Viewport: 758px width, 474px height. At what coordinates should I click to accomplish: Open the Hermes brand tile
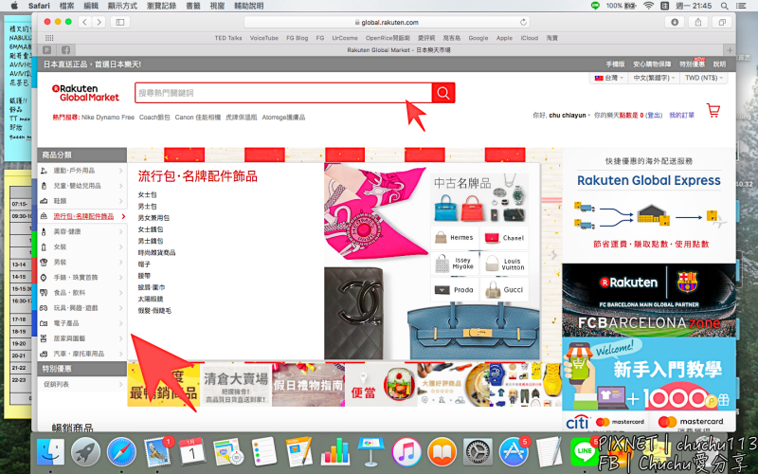tap(455, 238)
